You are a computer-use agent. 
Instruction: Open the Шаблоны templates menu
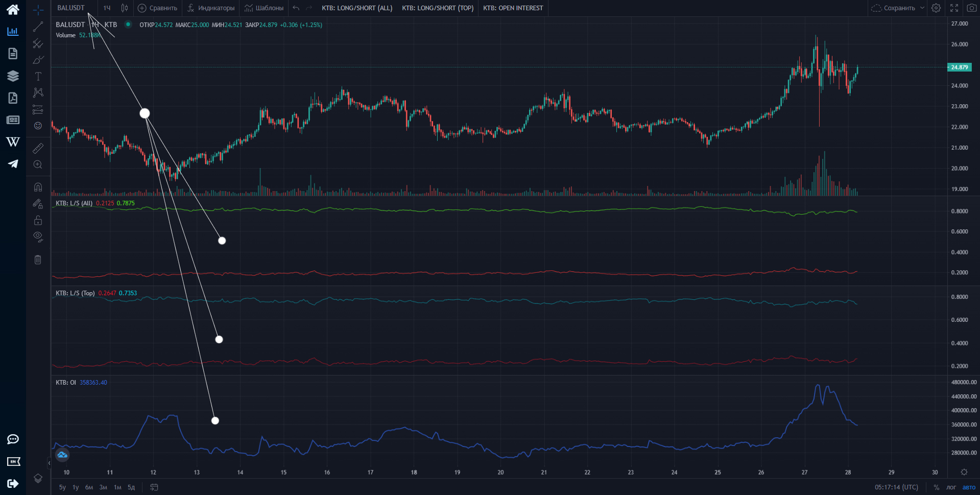point(264,8)
